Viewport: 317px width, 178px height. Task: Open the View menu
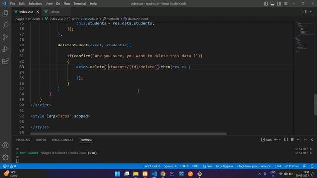click(49, 4)
